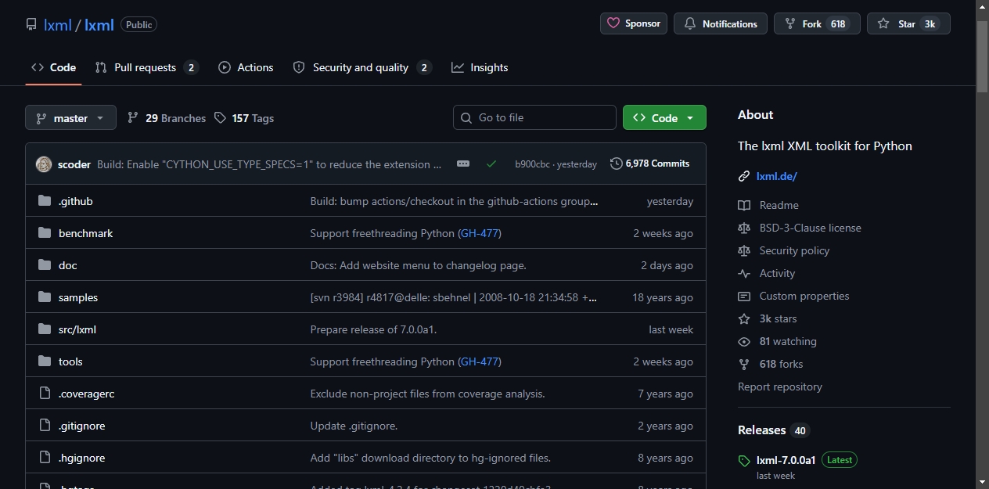Open the lxml-7.0.0a1 release link
The width and height of the screenshot is (989, 489).
click(786, 460)
